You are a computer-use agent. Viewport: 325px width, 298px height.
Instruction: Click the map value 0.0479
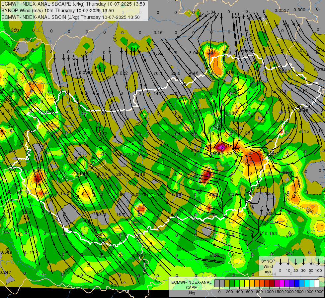[x=139, y=194]
